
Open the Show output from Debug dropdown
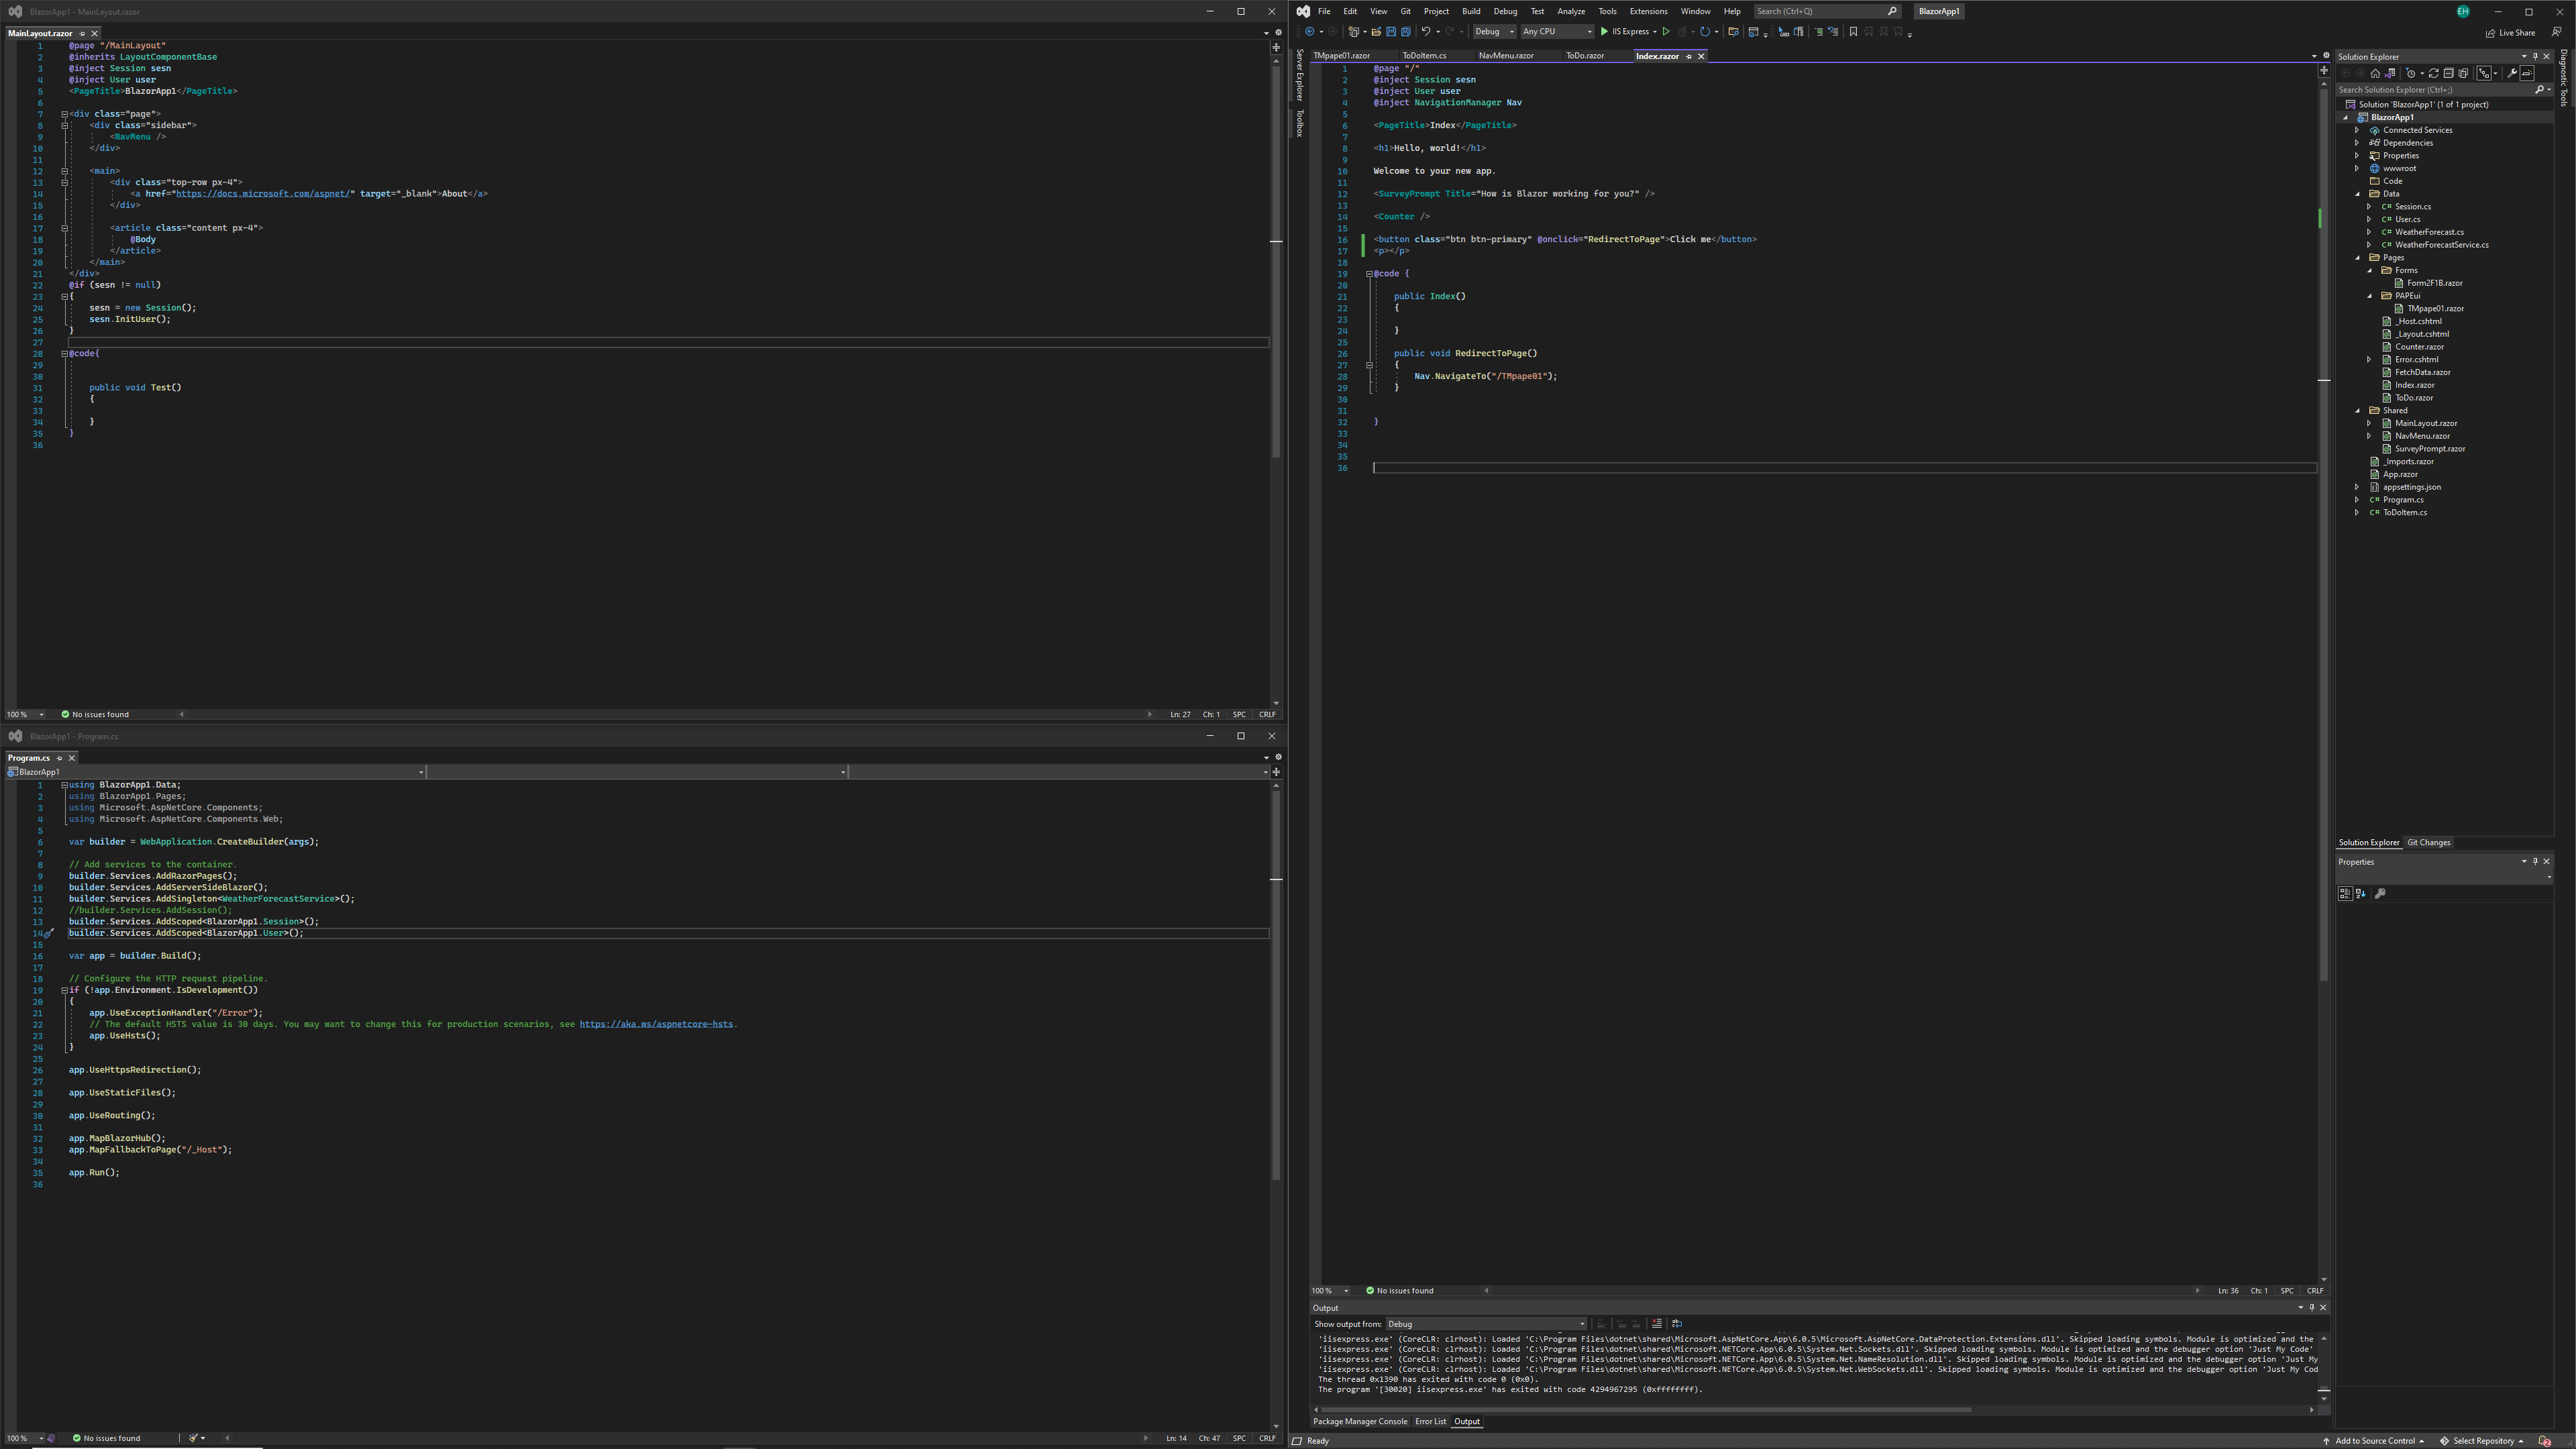point(1486,1324)
